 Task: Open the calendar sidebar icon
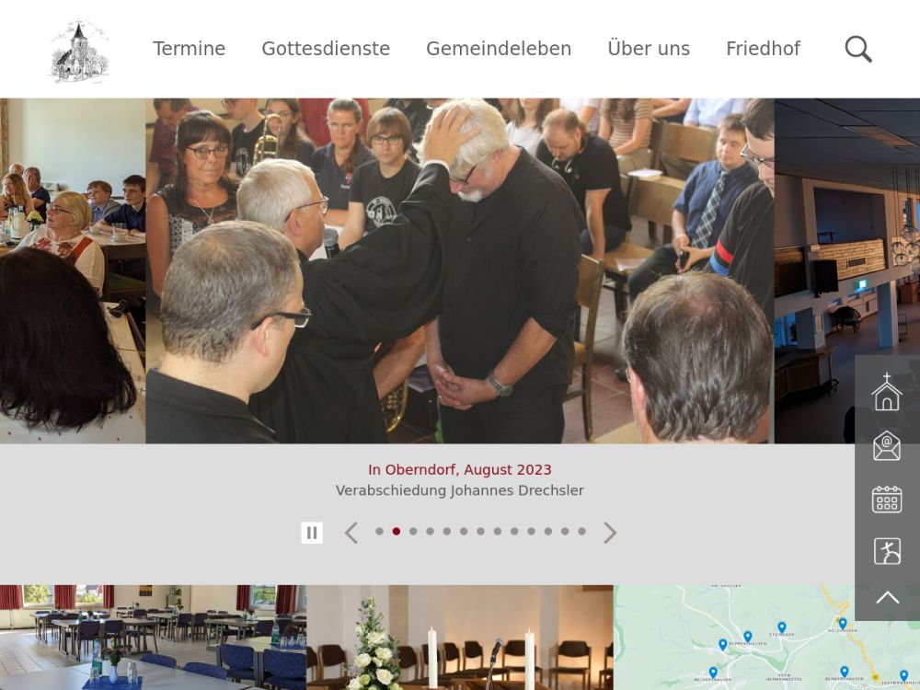point(887,500)
